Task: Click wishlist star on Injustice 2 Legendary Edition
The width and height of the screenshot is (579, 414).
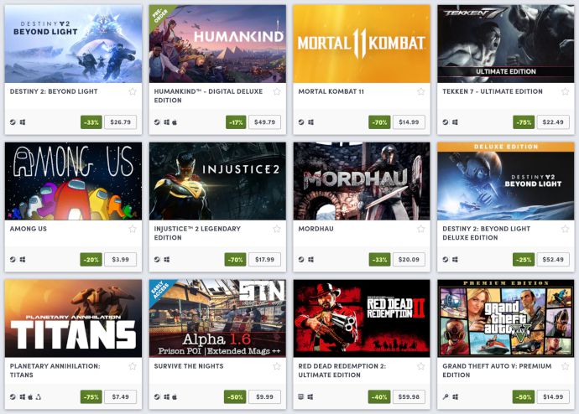Action: pyautogui.click(x=277, y=229)
